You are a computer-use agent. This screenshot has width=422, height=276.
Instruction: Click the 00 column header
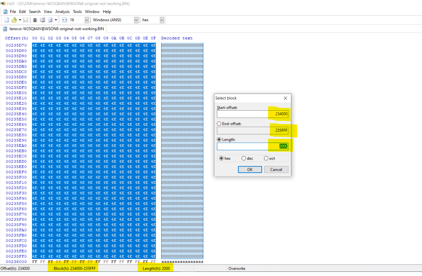pos(35,38)
